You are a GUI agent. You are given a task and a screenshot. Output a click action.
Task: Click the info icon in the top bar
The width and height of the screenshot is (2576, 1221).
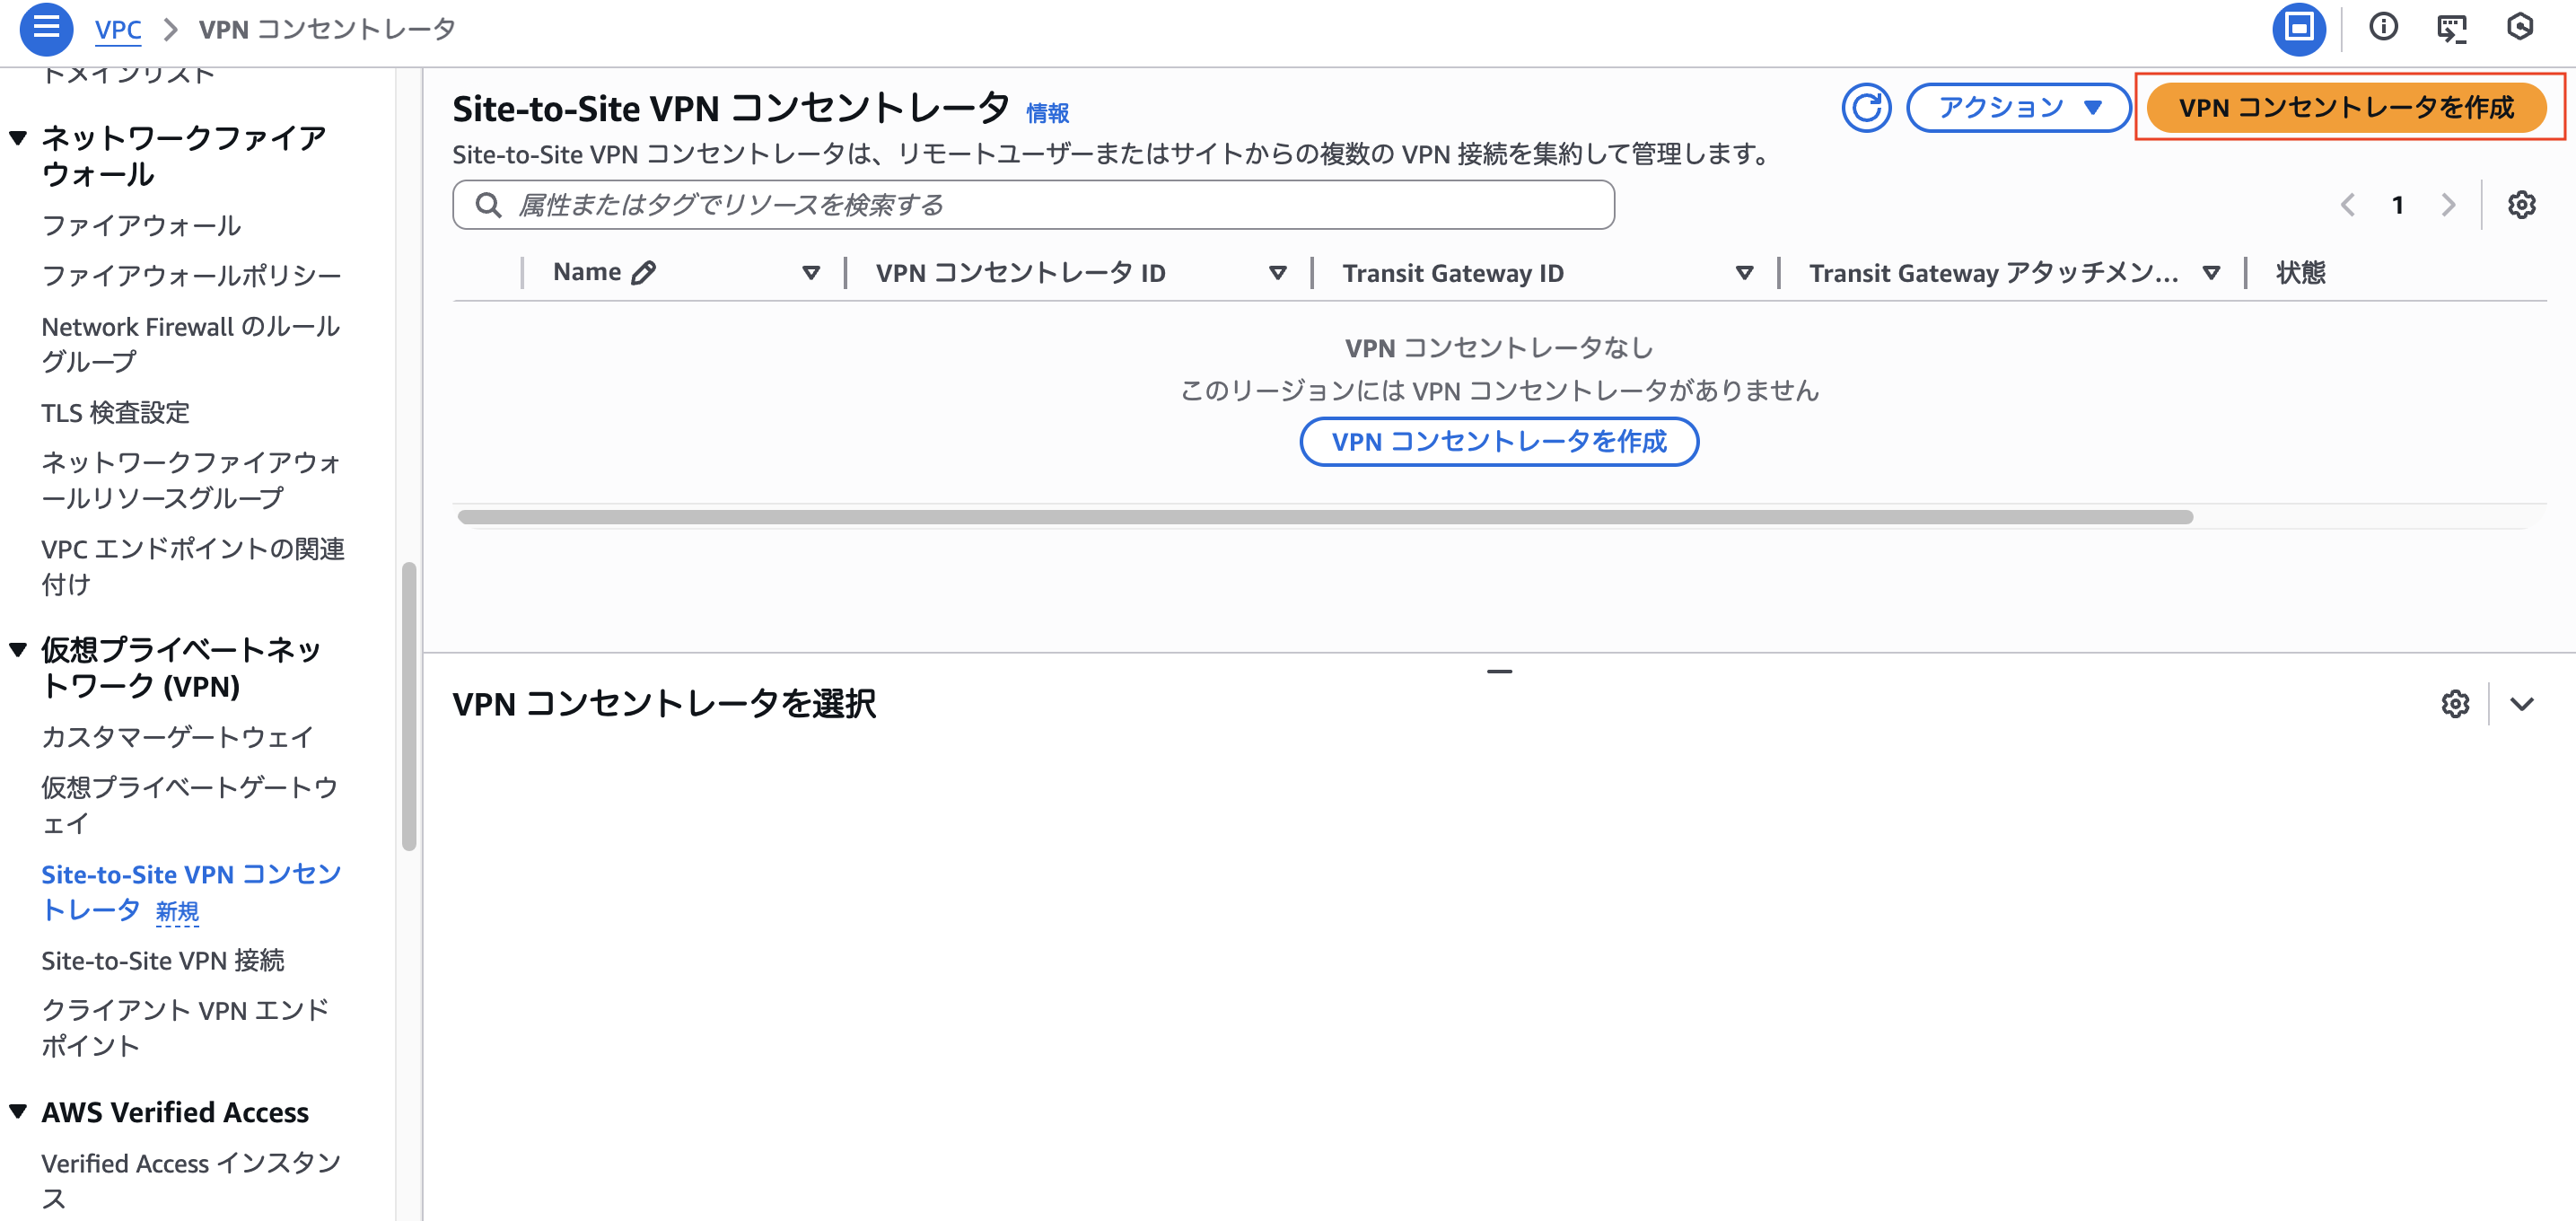click(2385, 29)
